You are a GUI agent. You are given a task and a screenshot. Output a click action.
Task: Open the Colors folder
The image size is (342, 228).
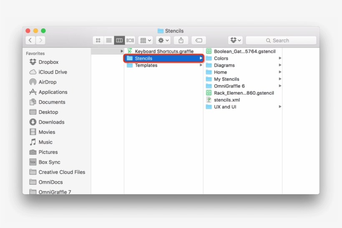click(x=243, y=58)
